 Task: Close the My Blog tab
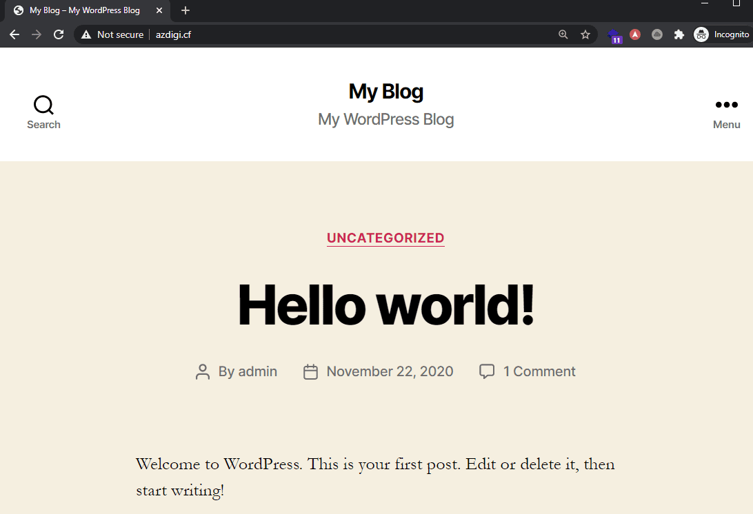(159, 10)
